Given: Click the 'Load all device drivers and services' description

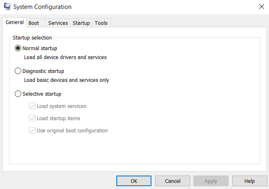Looking at the screenshot, I should [x=65, y=57].
